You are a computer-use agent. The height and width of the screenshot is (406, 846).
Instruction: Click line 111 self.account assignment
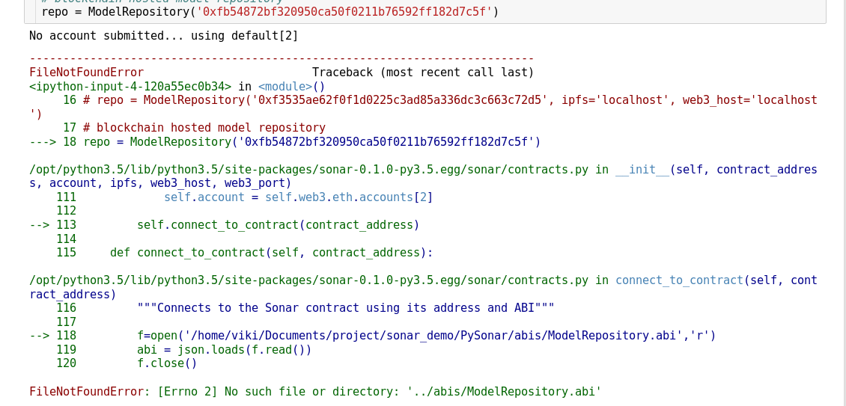(244, 197)
